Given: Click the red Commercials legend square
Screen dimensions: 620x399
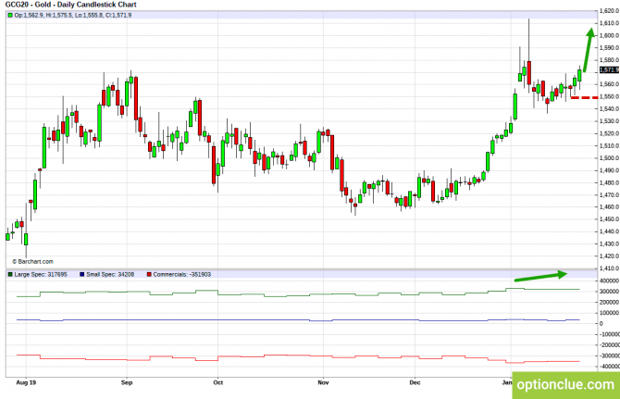Looking at the screenshot, I should click(x=149, y=274).
